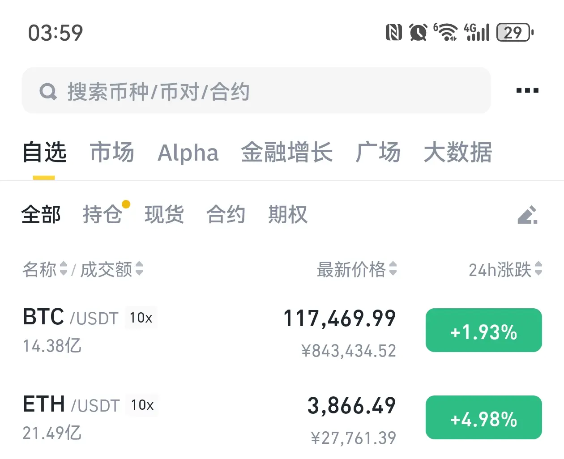Toggle BTC +1.93% change display
This screenshot has height=459, width=564.
pos(483,330)
